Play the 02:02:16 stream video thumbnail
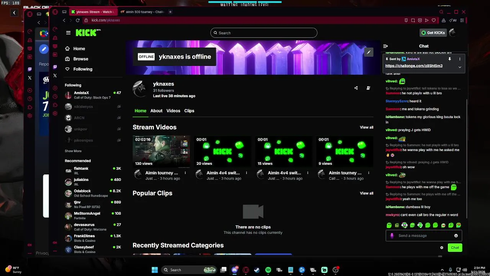Viewport: 490px width, 276px height. coord(161,151)
